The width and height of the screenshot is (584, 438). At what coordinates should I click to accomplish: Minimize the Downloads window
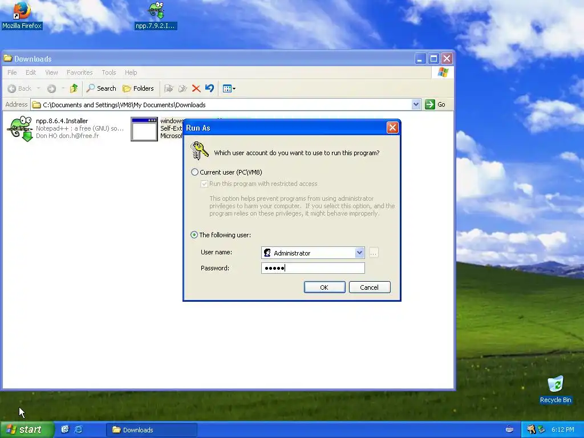click(x=420, y=59)
